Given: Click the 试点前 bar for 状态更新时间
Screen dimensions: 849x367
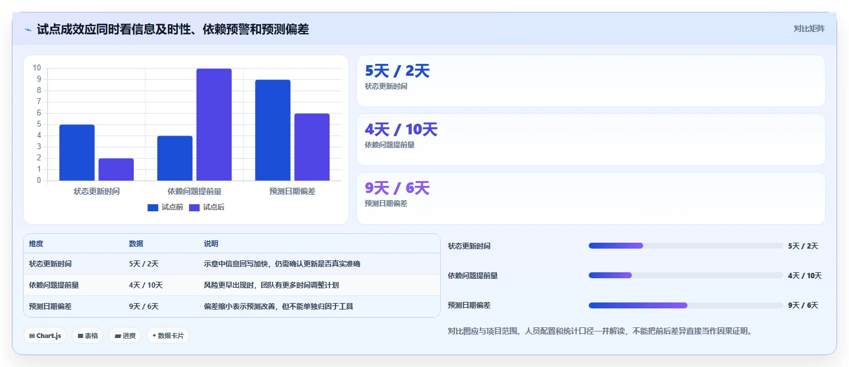Looking at the screenshot, I should [x=77, y=153].
